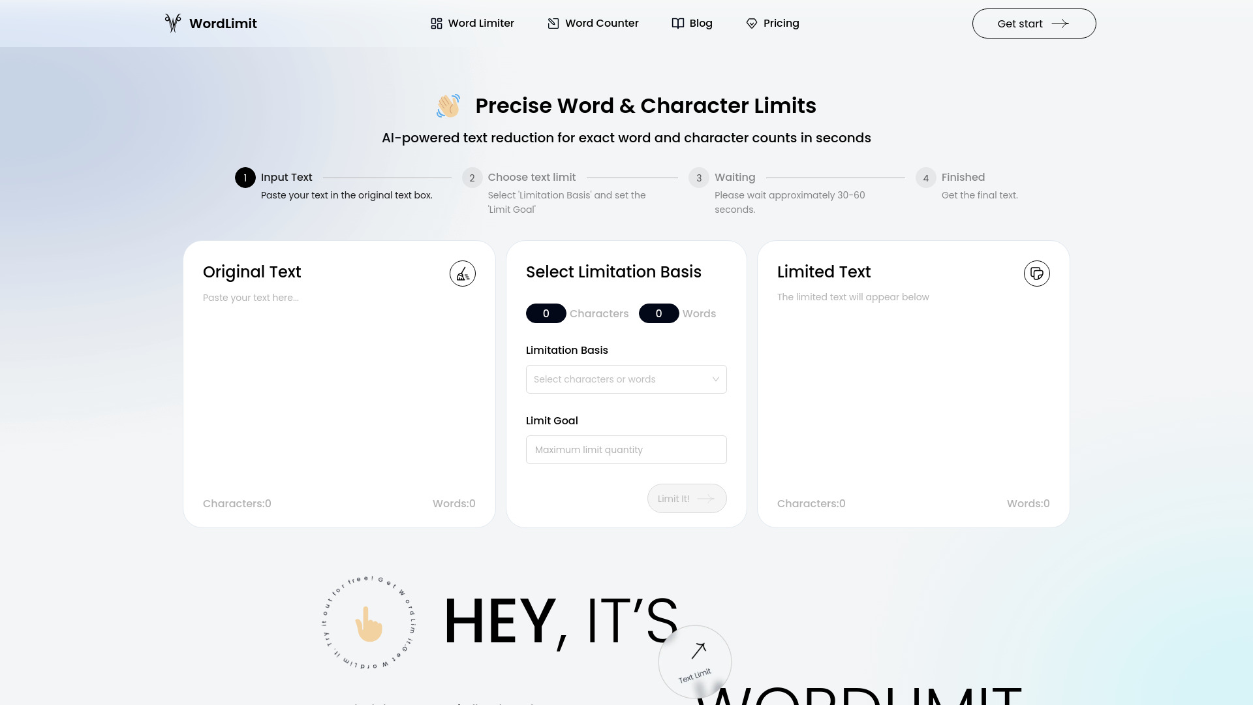Click the Limit It! submit button
Image resolution: width=1253 pixels, height=705 pixels.
[x=686, y=499]
